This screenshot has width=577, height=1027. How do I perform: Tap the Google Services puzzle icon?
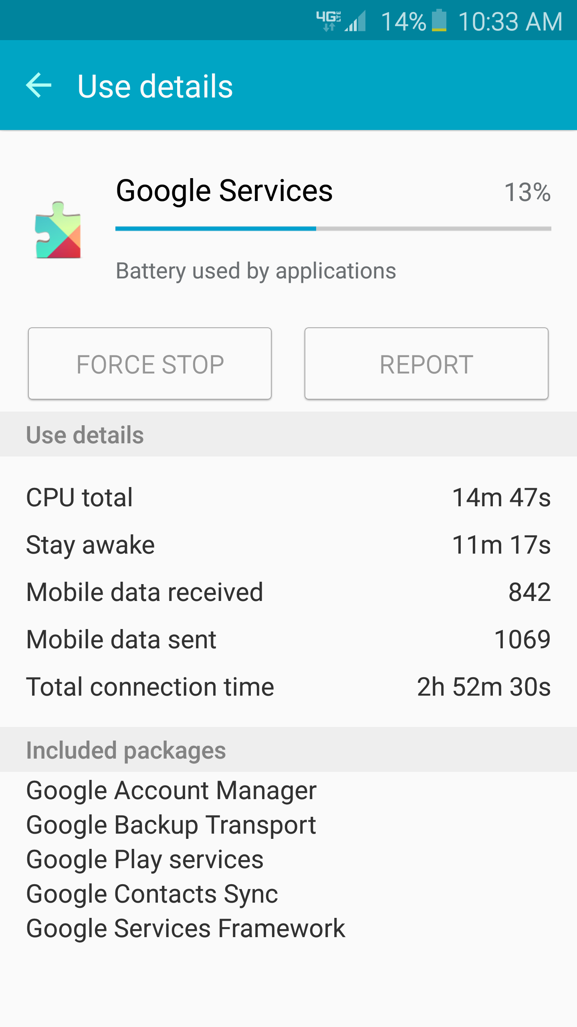click(x=59, y=230)
